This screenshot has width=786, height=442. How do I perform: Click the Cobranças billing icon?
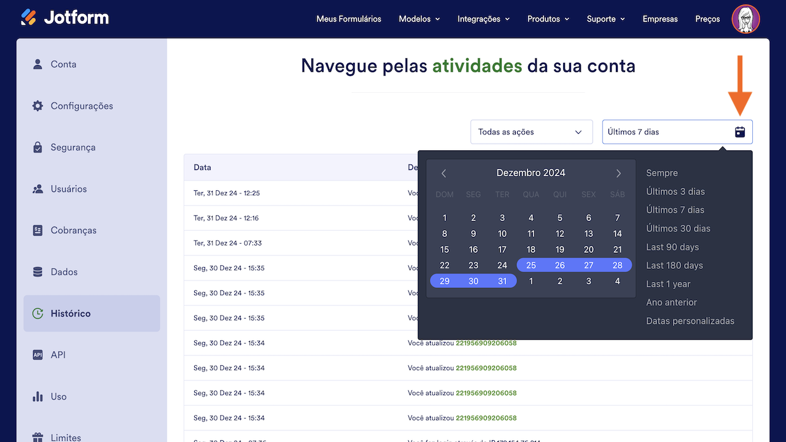tap(38, 230)
